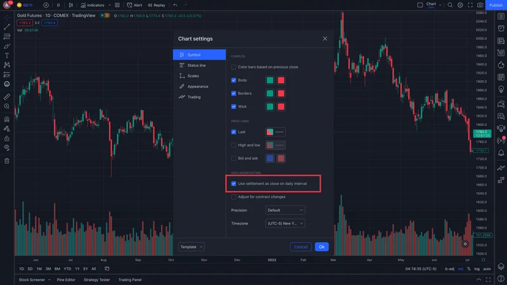Image resolution: width=507 pixels, height=285 pixels.
Task: Take a chart snapshot with camera icon
Action: tap(480, 5)
